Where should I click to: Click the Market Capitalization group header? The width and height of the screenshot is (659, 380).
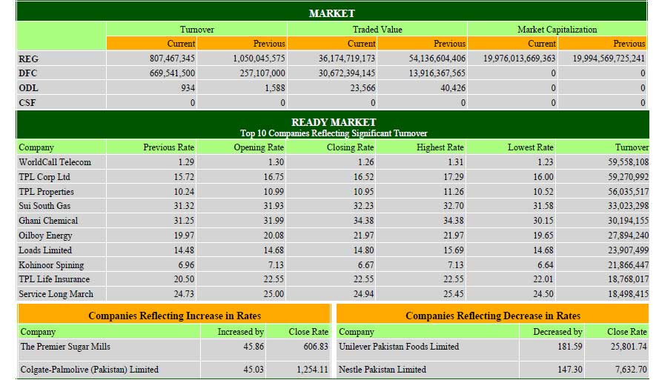(x=557, y=30)
